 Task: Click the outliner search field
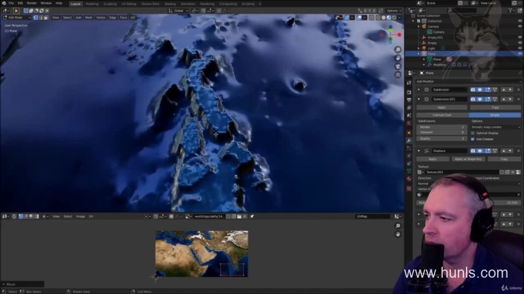pyautogui.click(x=462, y=11)
